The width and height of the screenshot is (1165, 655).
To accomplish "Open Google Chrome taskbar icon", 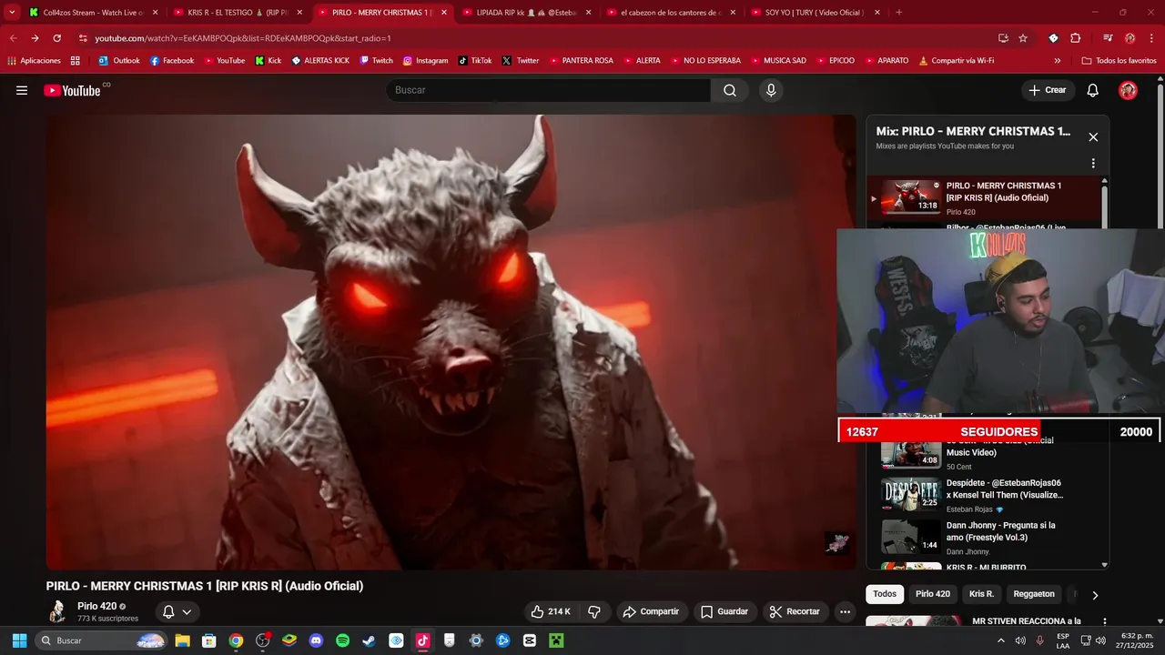I will tap(236, 640).
